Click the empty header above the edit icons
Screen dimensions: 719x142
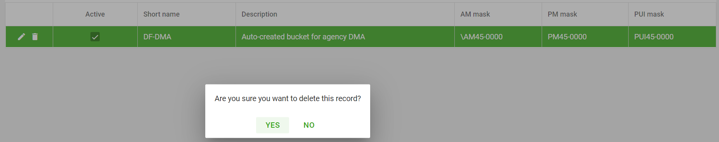pos(29,14)
